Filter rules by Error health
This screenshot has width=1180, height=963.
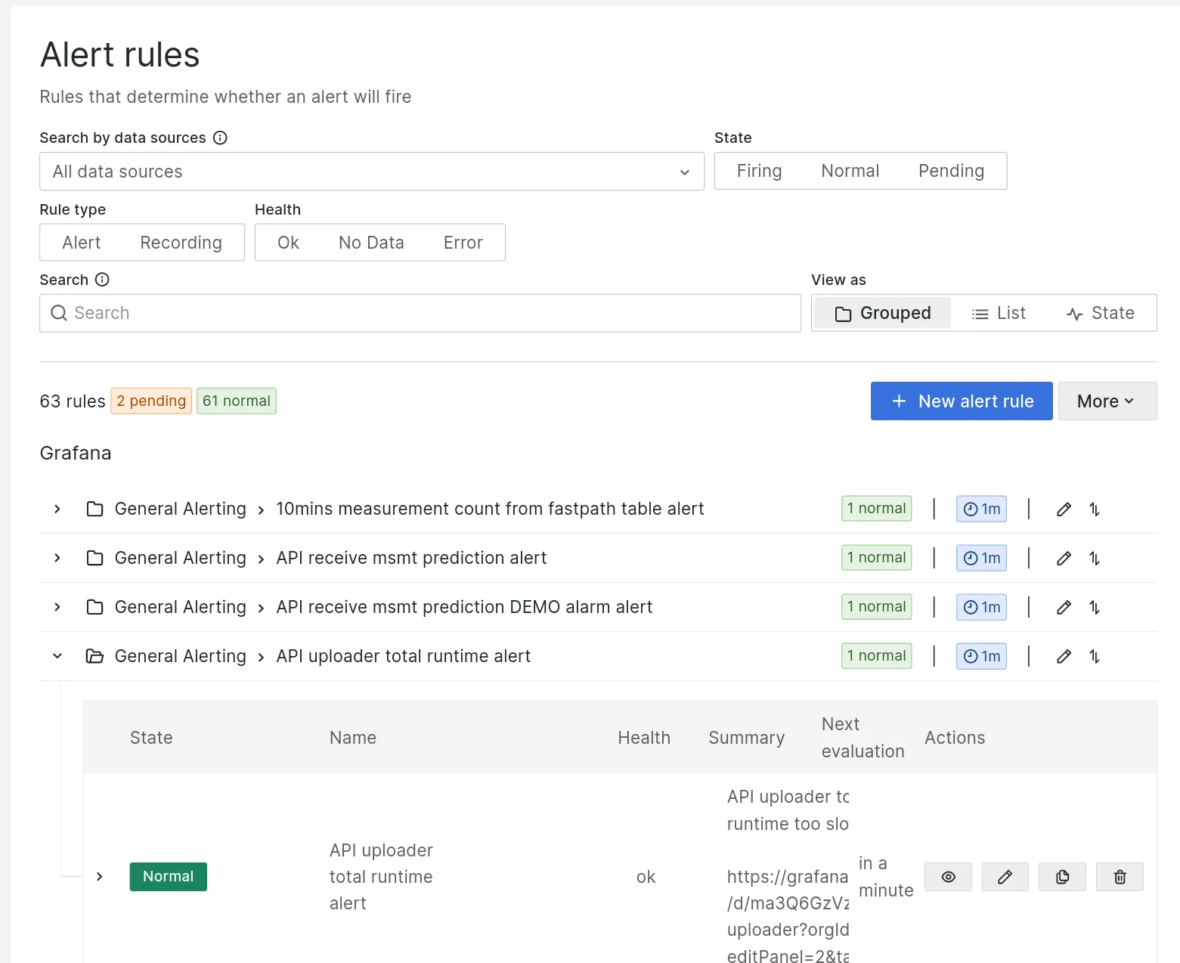[x=463, y=243]
